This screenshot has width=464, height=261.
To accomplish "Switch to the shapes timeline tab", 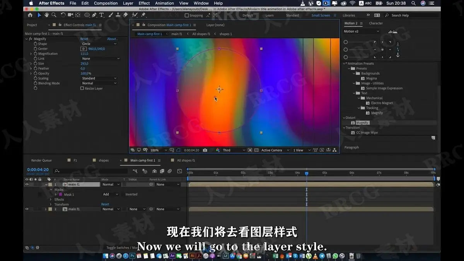I will click(x=104, y=160).
